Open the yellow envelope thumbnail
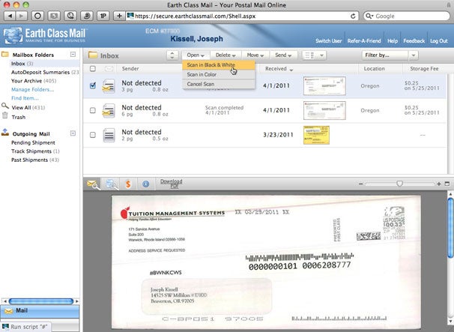The width and height of the screenshot is (454, 332). click(x=316, y=135)
